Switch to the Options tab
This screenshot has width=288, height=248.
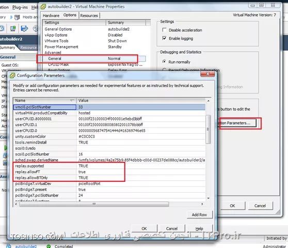point(70,15)
